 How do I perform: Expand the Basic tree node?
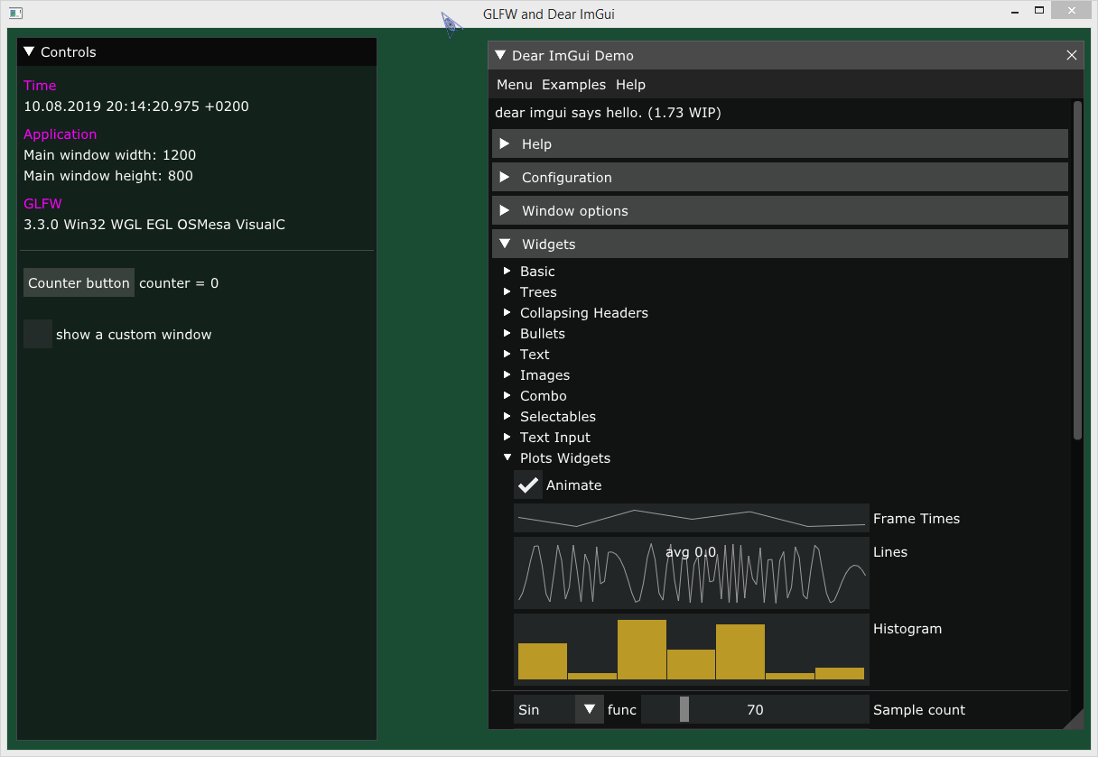[x=507, y=271]
